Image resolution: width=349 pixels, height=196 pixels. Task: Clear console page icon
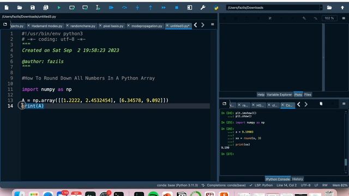pos(321,104)
